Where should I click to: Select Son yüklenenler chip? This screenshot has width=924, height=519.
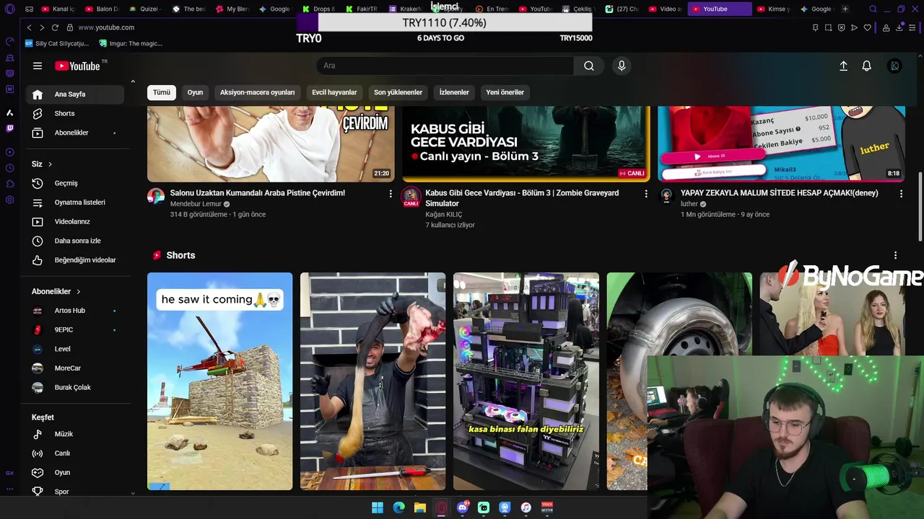pos(398,92)
